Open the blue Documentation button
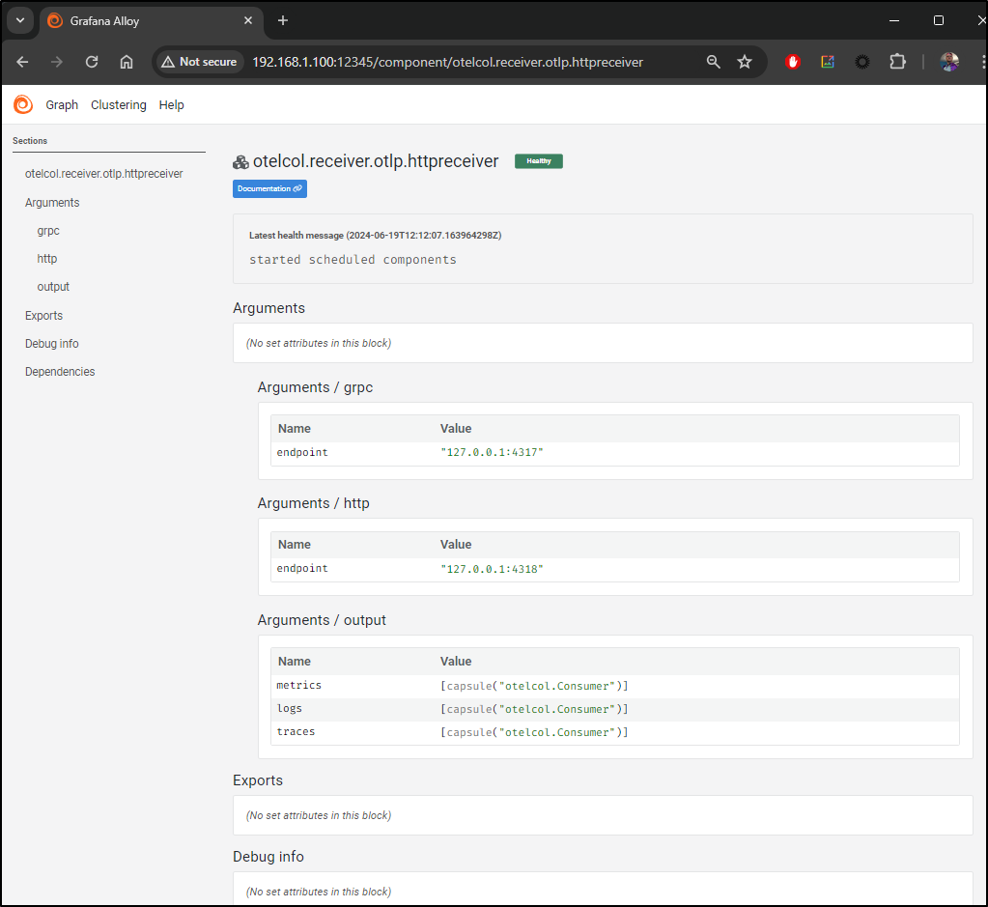Image resolution: width=988 pixels, height=907 pixels. [269, 188]
